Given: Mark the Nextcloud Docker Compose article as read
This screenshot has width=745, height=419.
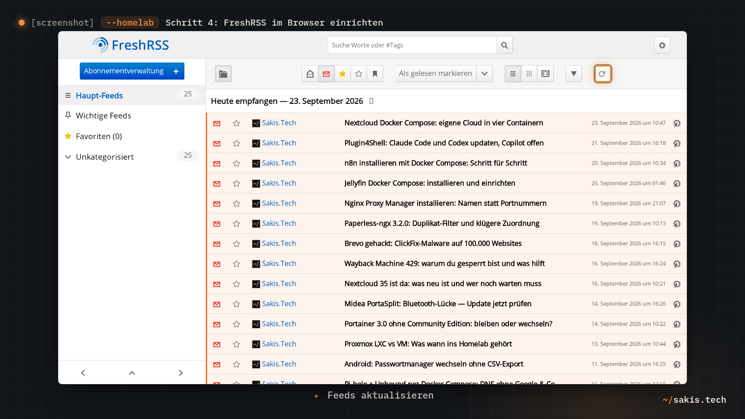Looking at the screenshot, I should [217, 123].
